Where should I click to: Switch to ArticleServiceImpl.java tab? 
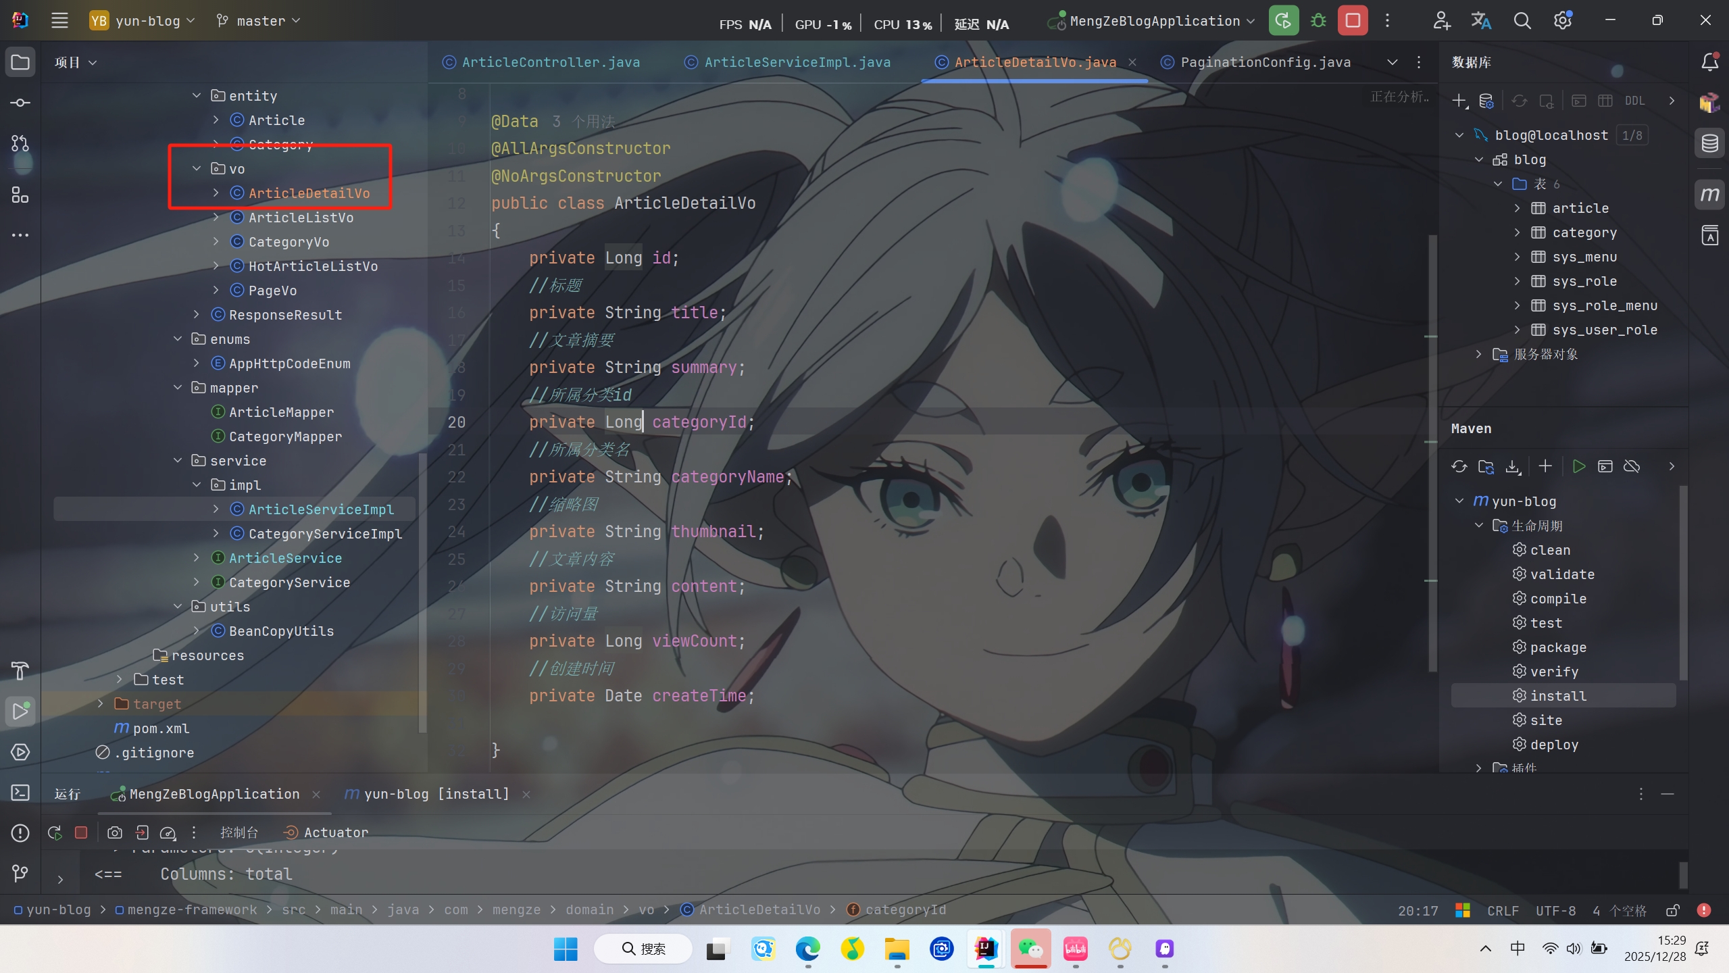797,62
